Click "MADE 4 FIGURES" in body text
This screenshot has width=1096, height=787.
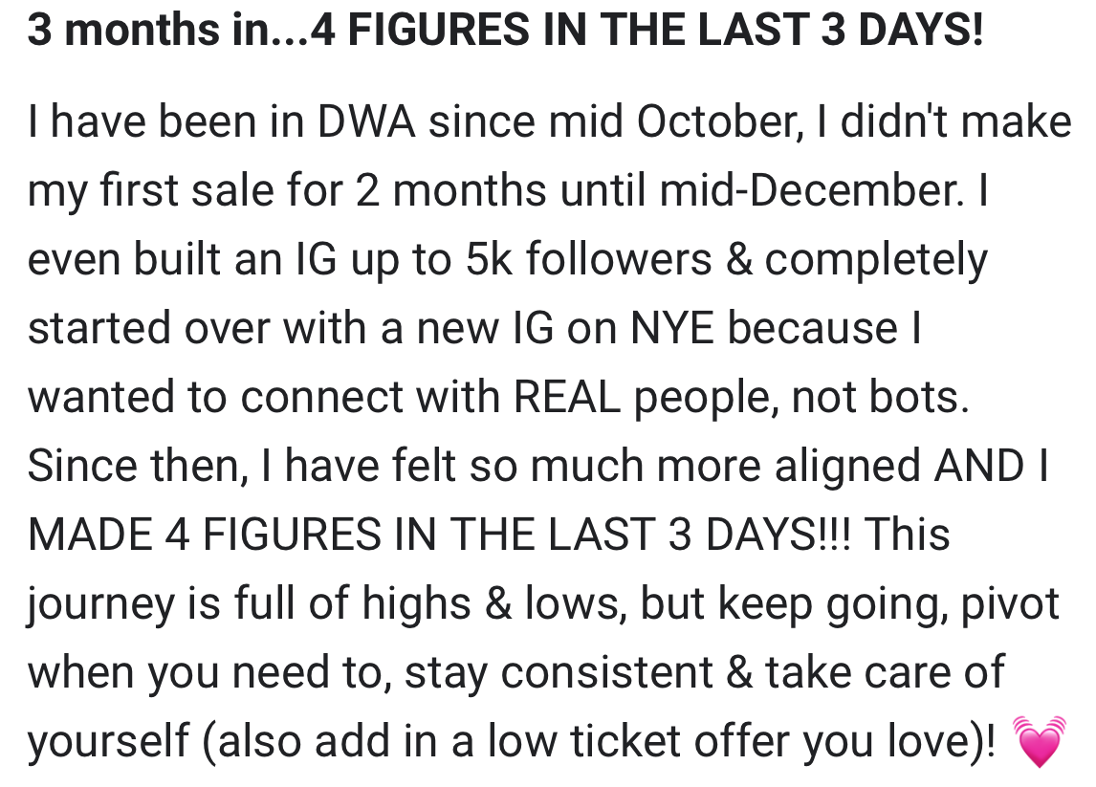pos(207,534)
